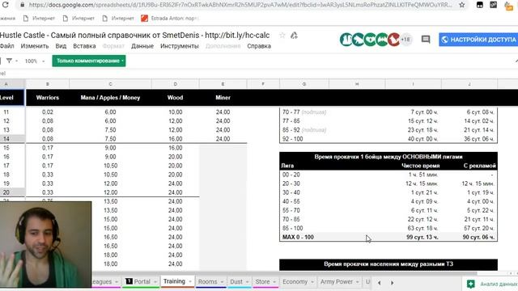Open the Справка menu
518x291 pixels.
[x=259, y=46]
